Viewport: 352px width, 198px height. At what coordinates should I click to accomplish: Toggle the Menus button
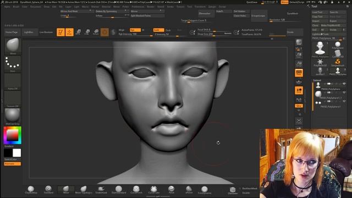(284, 2)
